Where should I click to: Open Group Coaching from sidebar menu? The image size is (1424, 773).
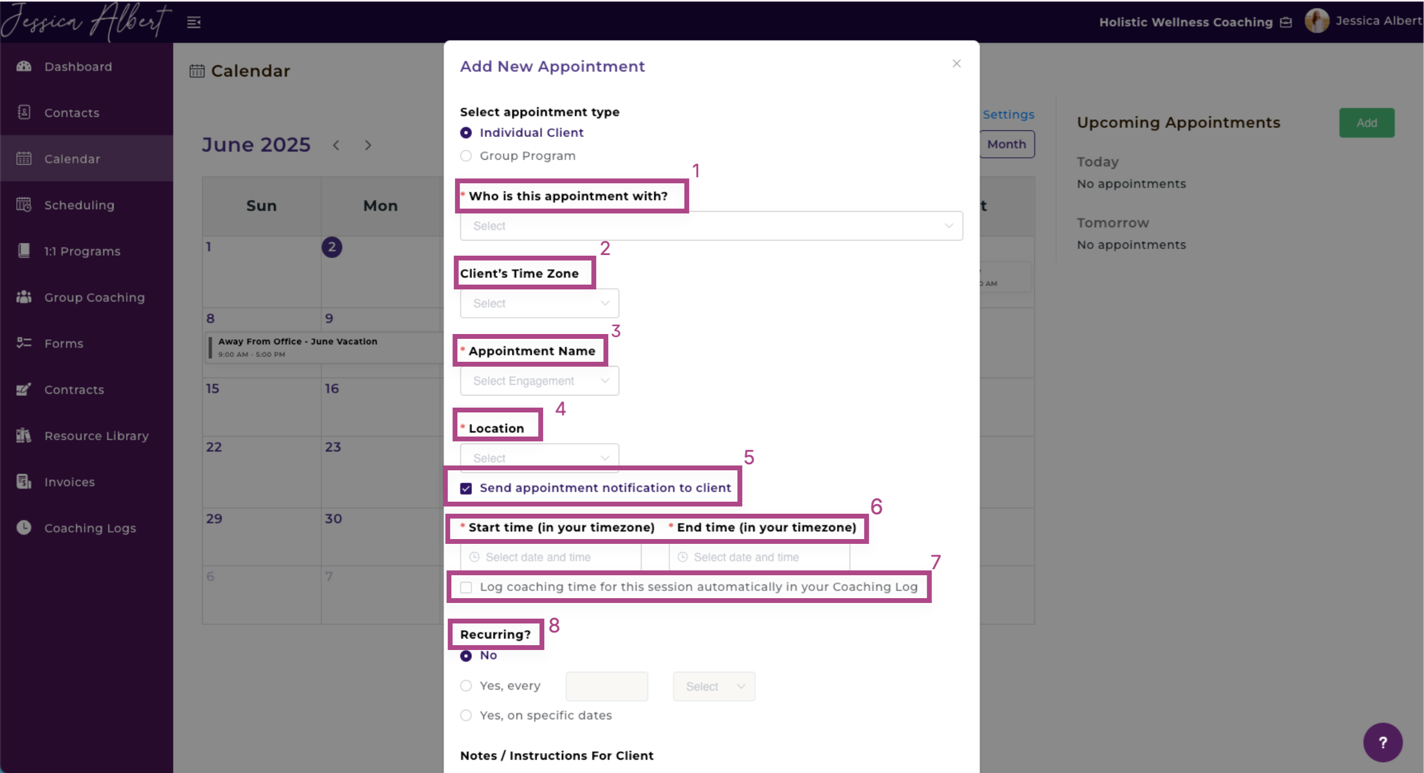[x=86, y=297]
